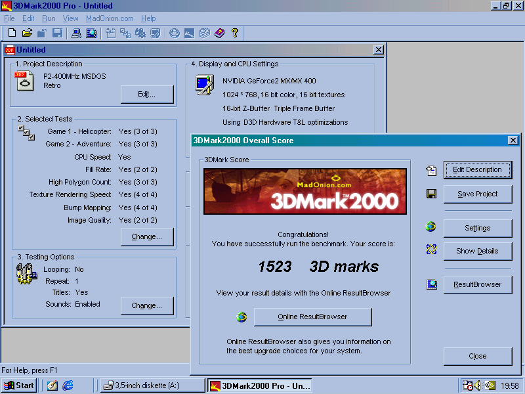Click the greyed ring-shaped toolbar icon
525x394 pixels.
[x=175, y=33]
